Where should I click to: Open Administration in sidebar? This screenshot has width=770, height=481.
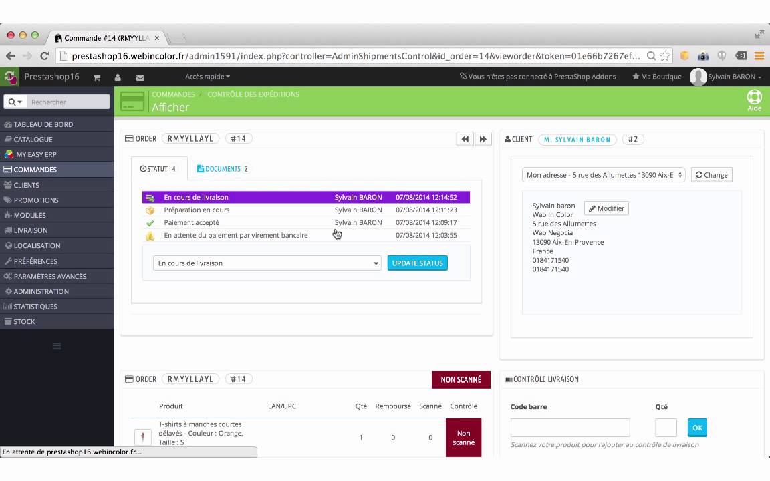coord(57,291)
